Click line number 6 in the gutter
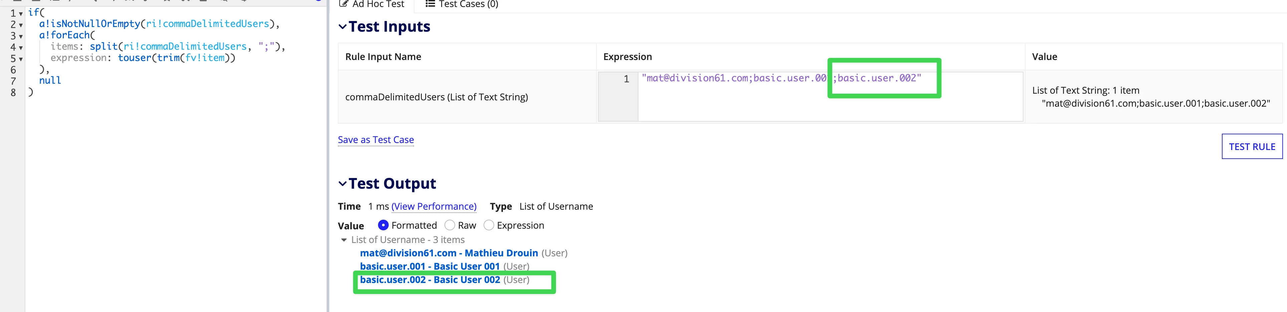Screen dimensions: 1287x312 [13, 70]
